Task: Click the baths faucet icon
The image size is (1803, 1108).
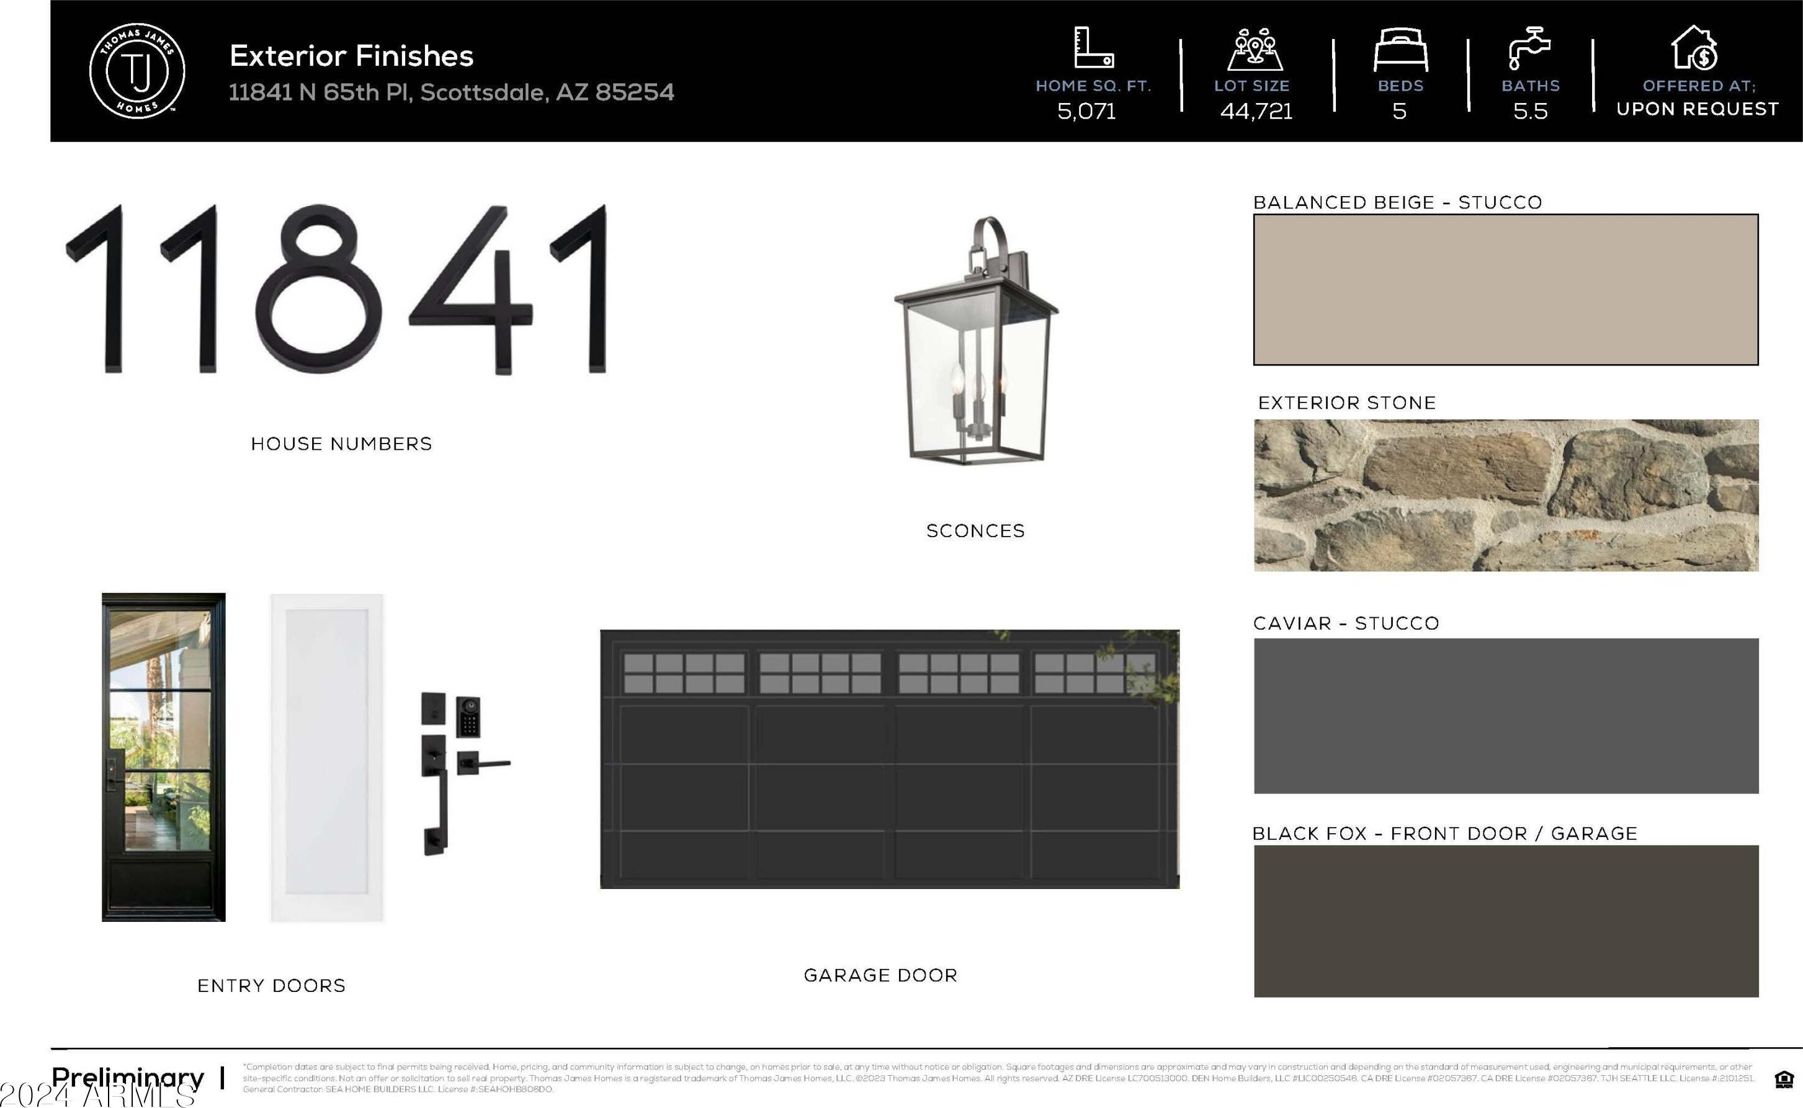Action: (1529, 48)
